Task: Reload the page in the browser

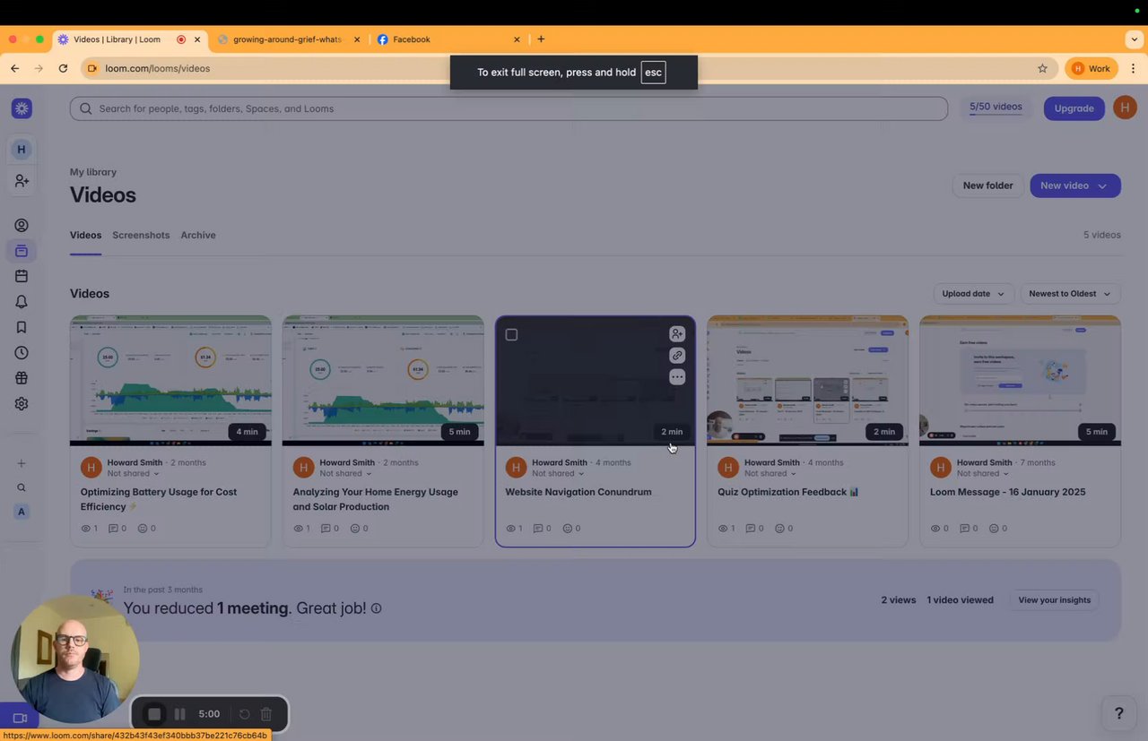Action: (63, 68)
